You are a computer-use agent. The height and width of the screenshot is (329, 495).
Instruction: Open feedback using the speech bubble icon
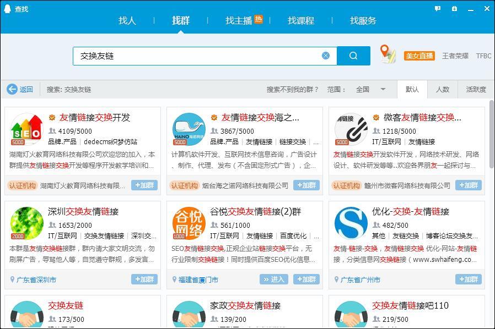pos(437,8)
